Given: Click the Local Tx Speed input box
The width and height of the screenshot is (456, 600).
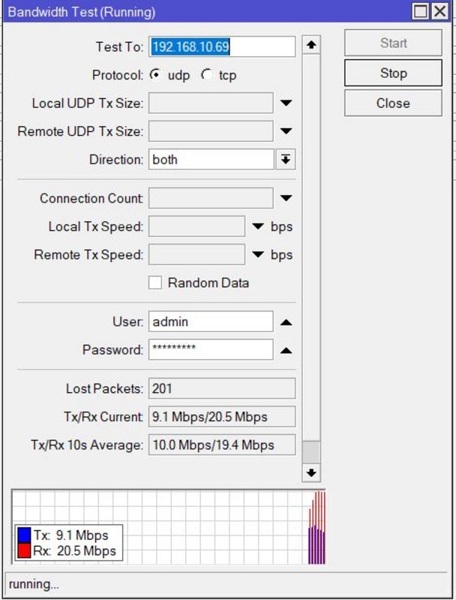Looking at the screenshot, I should click(x=196, y=226).
